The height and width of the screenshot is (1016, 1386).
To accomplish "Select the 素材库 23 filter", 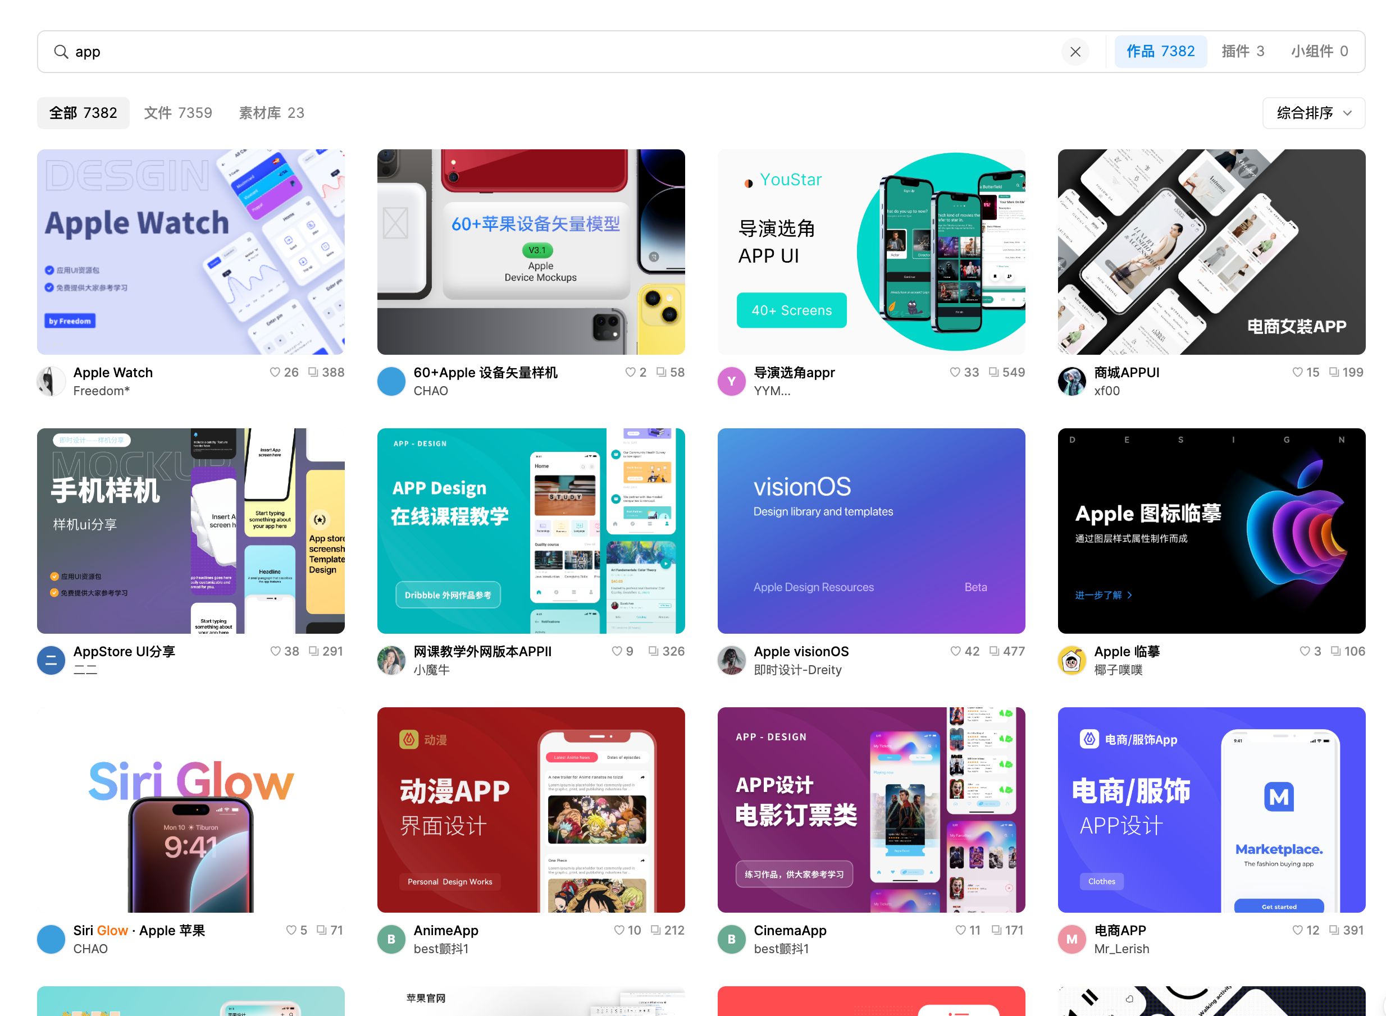I will coord(271,113).
